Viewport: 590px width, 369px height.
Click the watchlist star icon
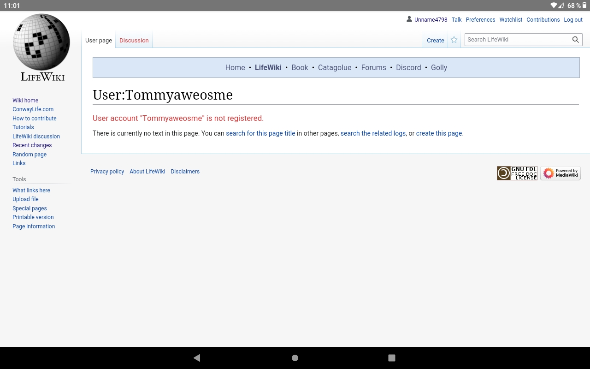point(454,40)
